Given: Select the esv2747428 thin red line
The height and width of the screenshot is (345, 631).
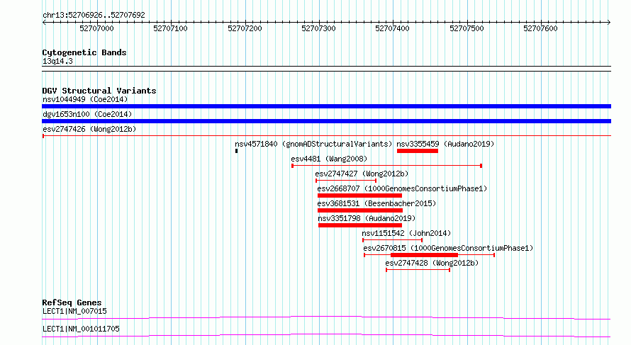Looking at the screenshot, I should click(x=418, y=270).
